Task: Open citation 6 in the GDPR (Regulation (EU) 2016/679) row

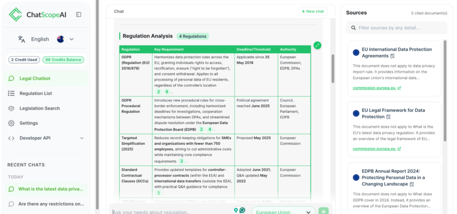Action: coord(167,92)
